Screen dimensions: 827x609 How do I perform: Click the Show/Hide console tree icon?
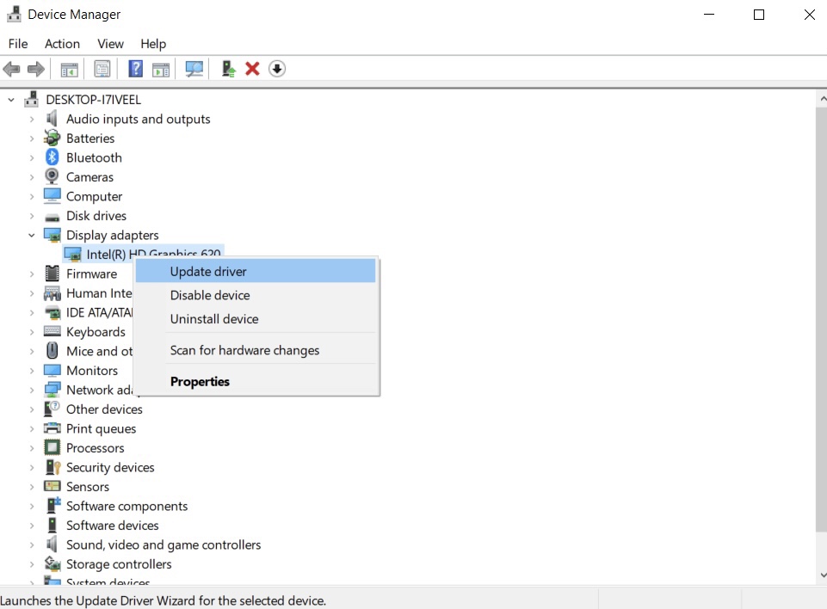[69, 69]
